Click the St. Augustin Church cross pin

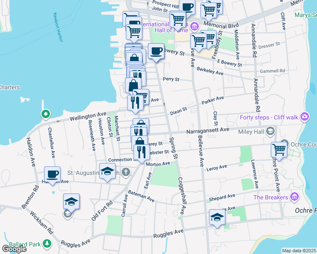[126, 172]
